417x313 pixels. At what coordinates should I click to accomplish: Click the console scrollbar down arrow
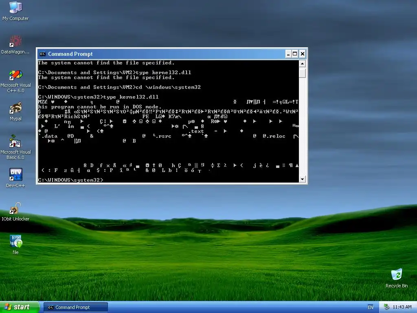(302, 179)
